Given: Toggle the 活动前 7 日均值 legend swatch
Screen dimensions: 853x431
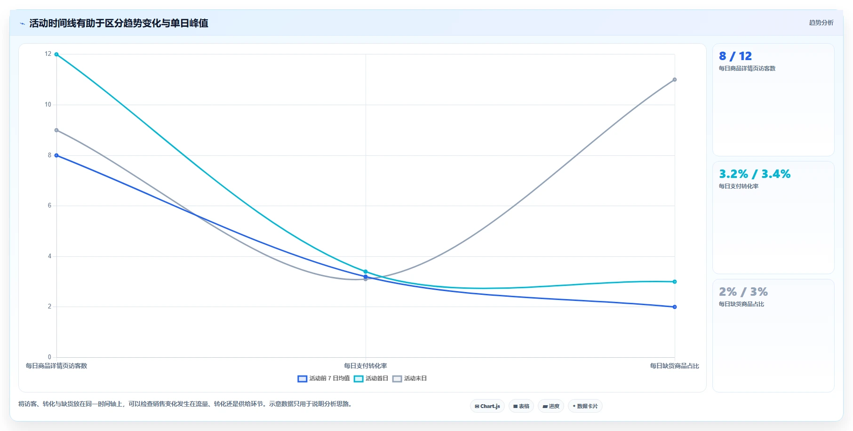Looking at the screenshot, I should [x=302, y=379].
